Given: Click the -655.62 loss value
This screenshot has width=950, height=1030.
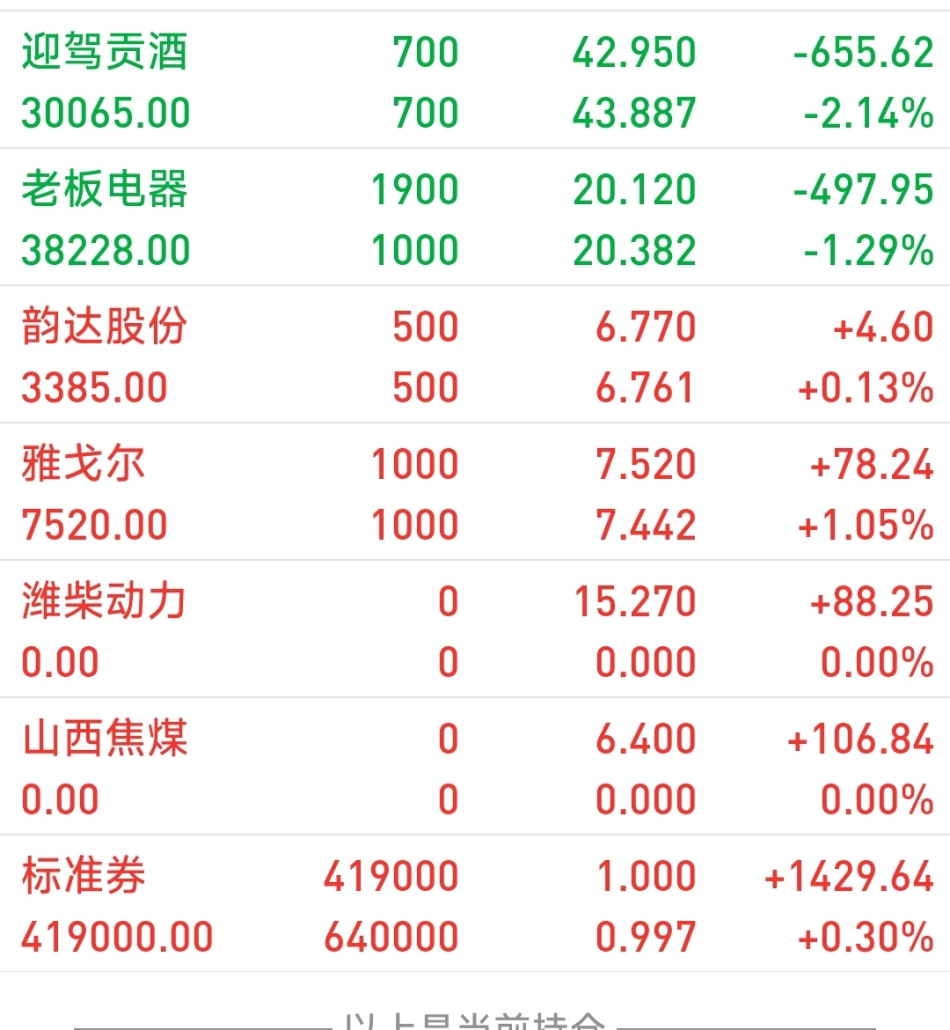Looking at the screenshot, I should pyautogui.click(x=863, y=53).
